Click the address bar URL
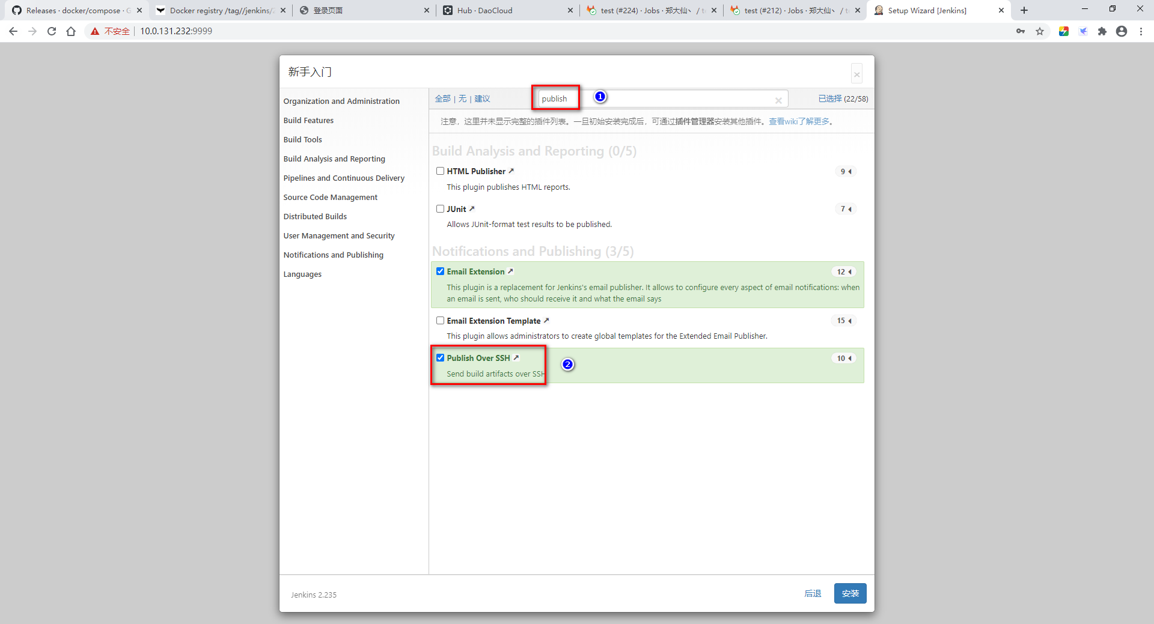This screenshot has width=1154, height=624. pos(176,31)
